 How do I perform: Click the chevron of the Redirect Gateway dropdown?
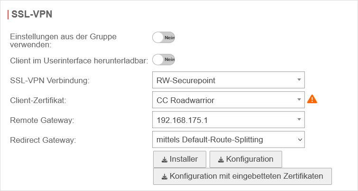[x=299, y=139]
